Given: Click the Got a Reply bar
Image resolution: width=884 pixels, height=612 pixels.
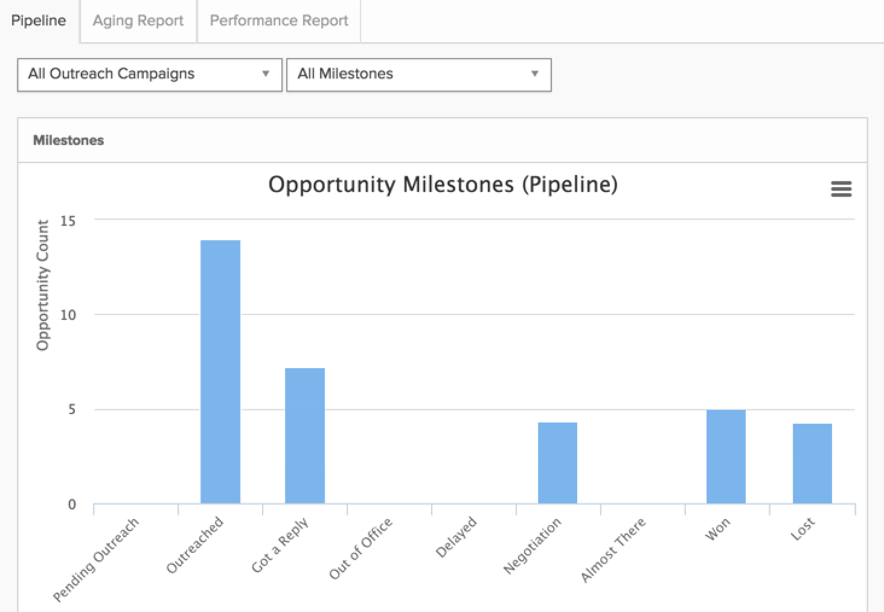Looking at the screenshot, I should click(305, 436).
